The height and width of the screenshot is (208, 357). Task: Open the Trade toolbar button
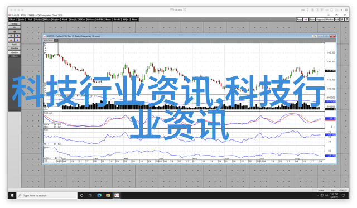point(117,20)
